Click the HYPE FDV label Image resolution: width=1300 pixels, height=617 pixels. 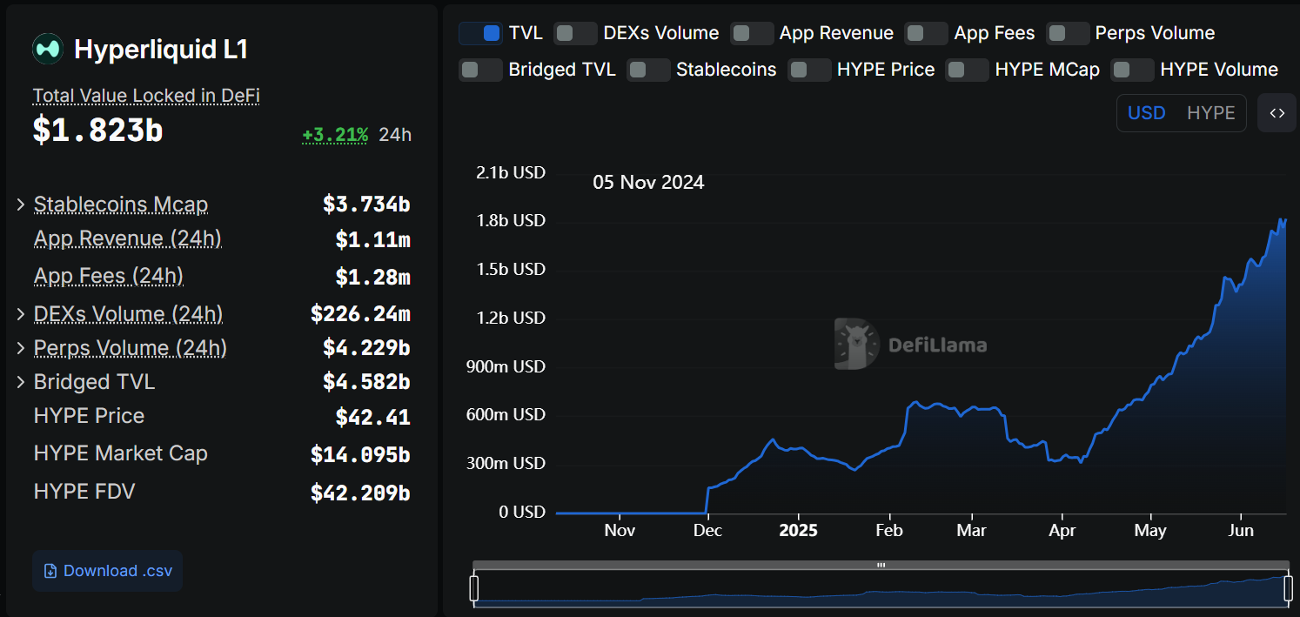pyautogui.click(x=84, y=492)
